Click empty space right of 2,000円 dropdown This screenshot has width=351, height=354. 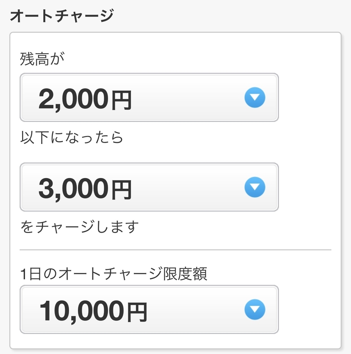click(x=309, y=97)
